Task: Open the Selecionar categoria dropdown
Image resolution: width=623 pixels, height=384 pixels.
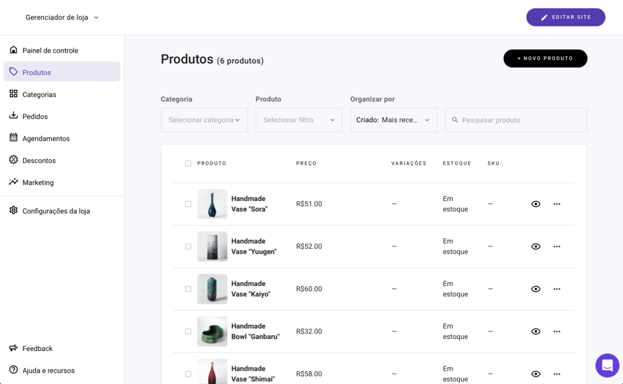Action: (x=204, y=120)
